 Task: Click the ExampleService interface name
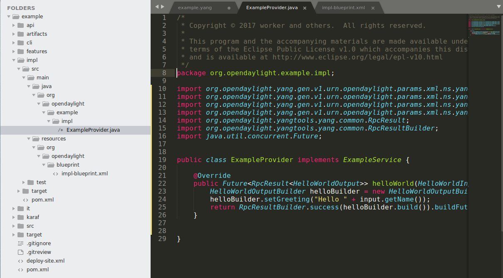click(x=372, y=160)
